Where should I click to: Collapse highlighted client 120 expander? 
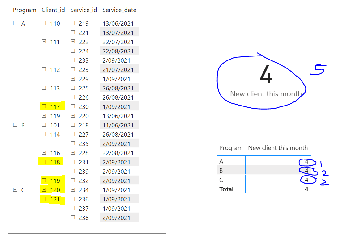(44, 190)
